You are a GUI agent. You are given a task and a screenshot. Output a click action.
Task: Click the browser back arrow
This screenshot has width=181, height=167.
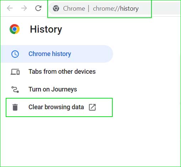(10, 9)
